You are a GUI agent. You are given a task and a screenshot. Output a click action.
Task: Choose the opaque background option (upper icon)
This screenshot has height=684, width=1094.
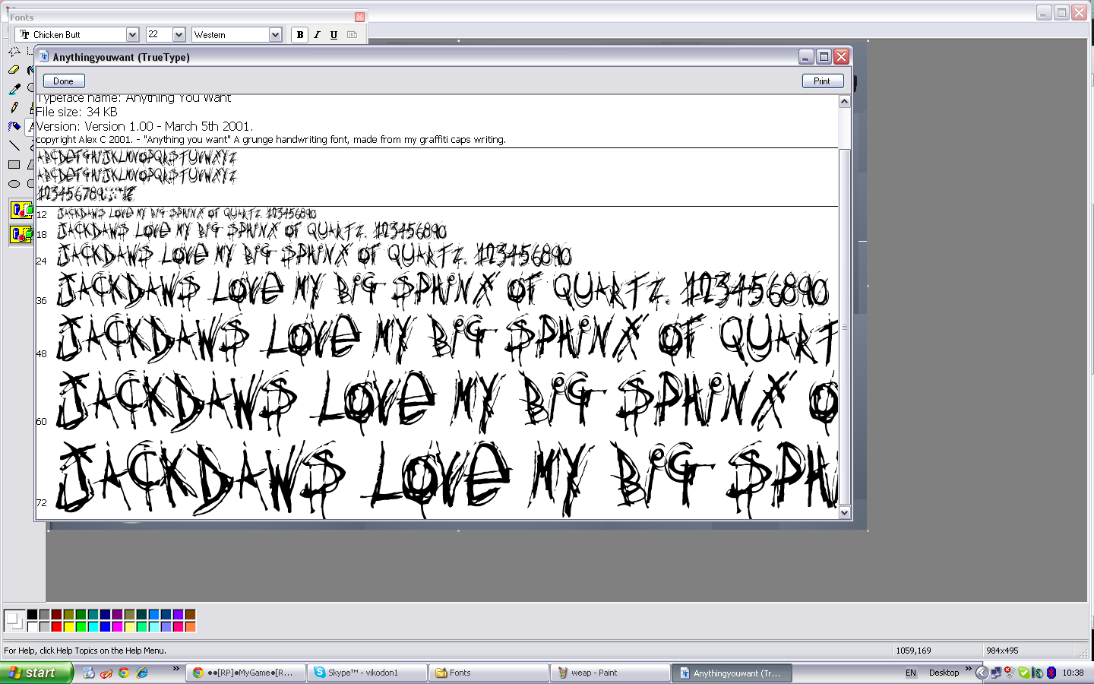click(x=21, y=210)
